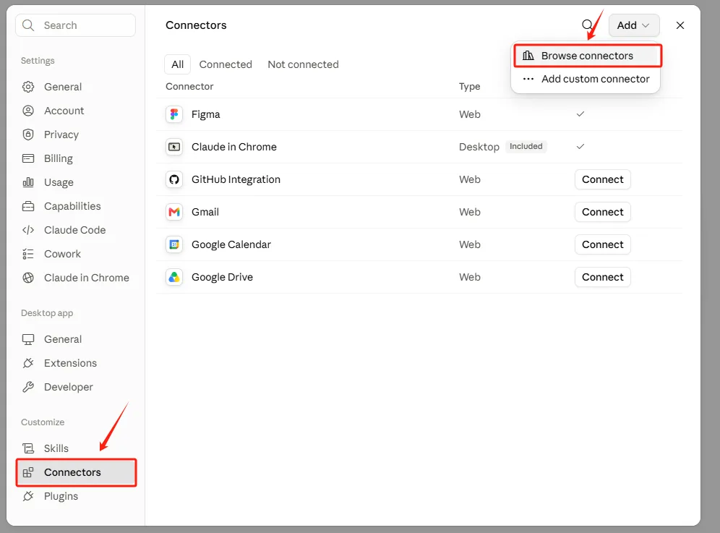
Task: Switch to the Connected tab
Action: (226, 64)
